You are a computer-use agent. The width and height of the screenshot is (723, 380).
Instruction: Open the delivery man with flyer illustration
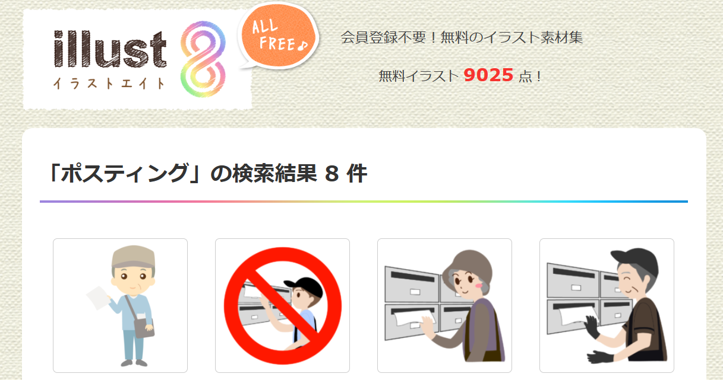click(120, 305)
